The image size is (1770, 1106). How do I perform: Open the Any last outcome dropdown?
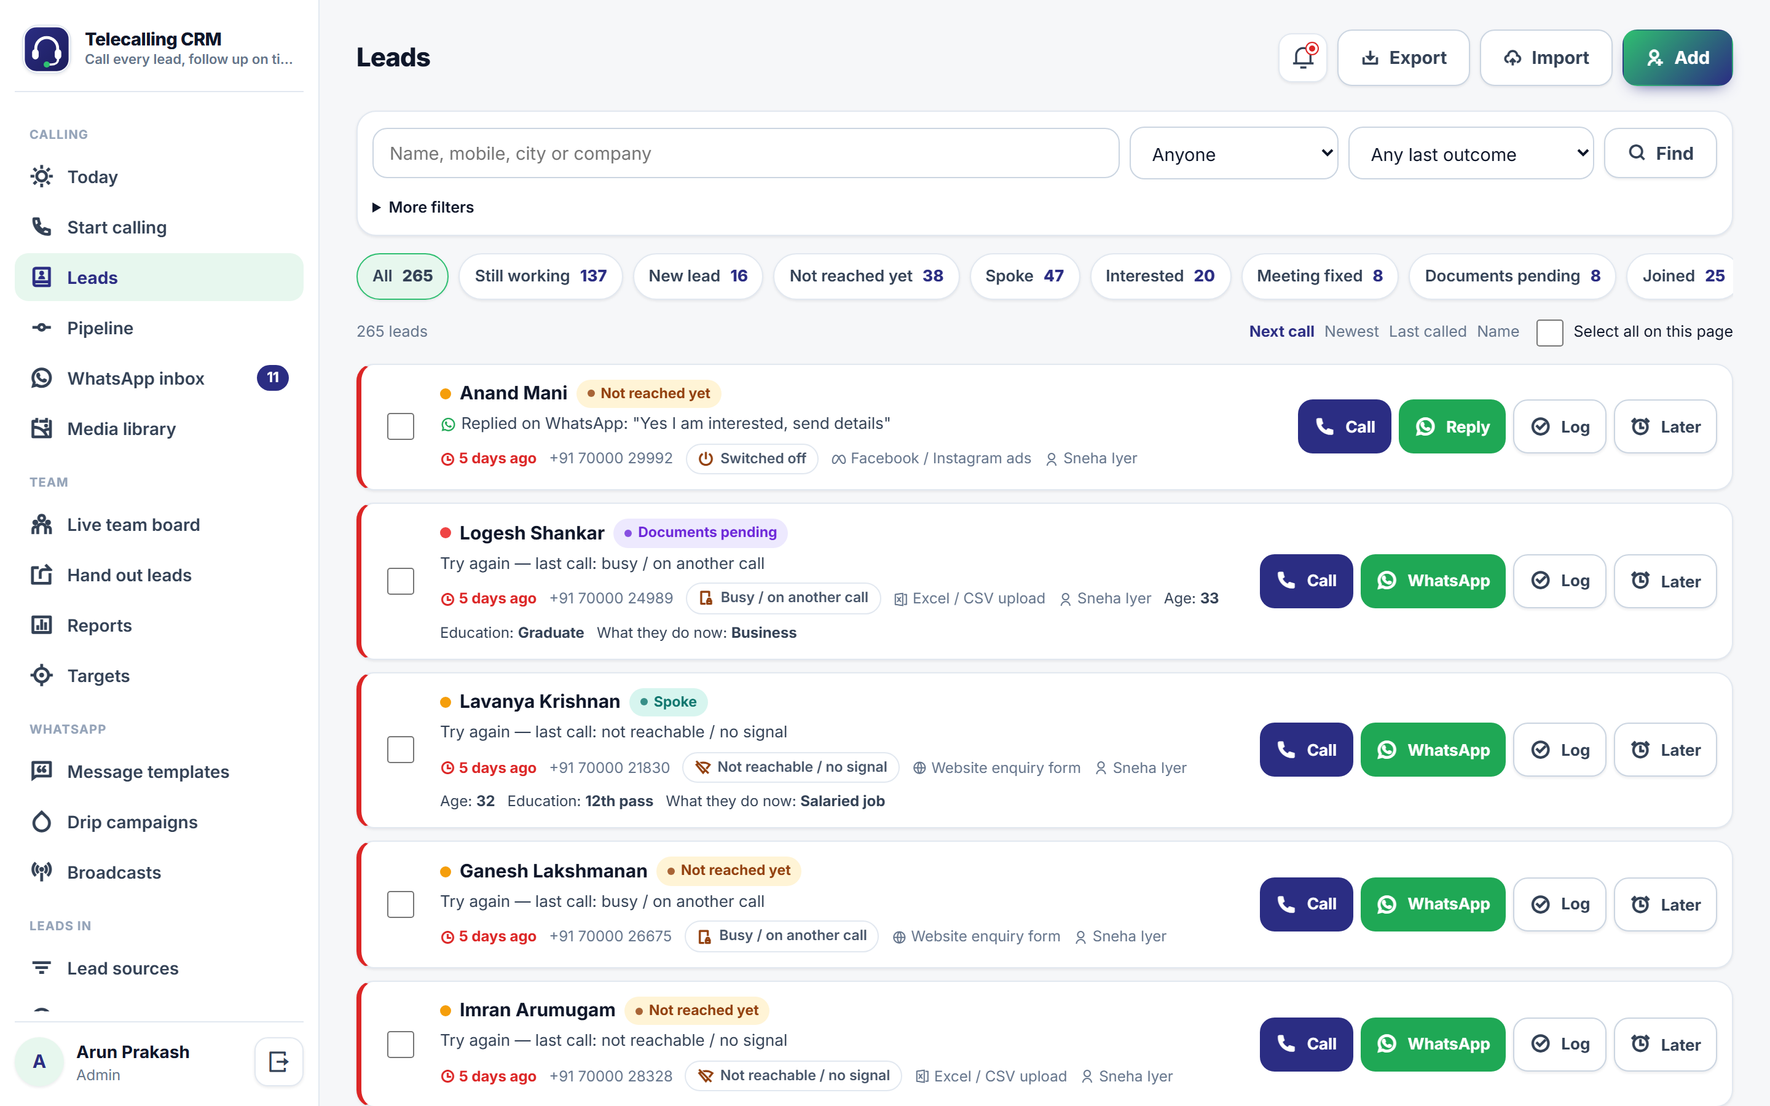[1471, 154]
